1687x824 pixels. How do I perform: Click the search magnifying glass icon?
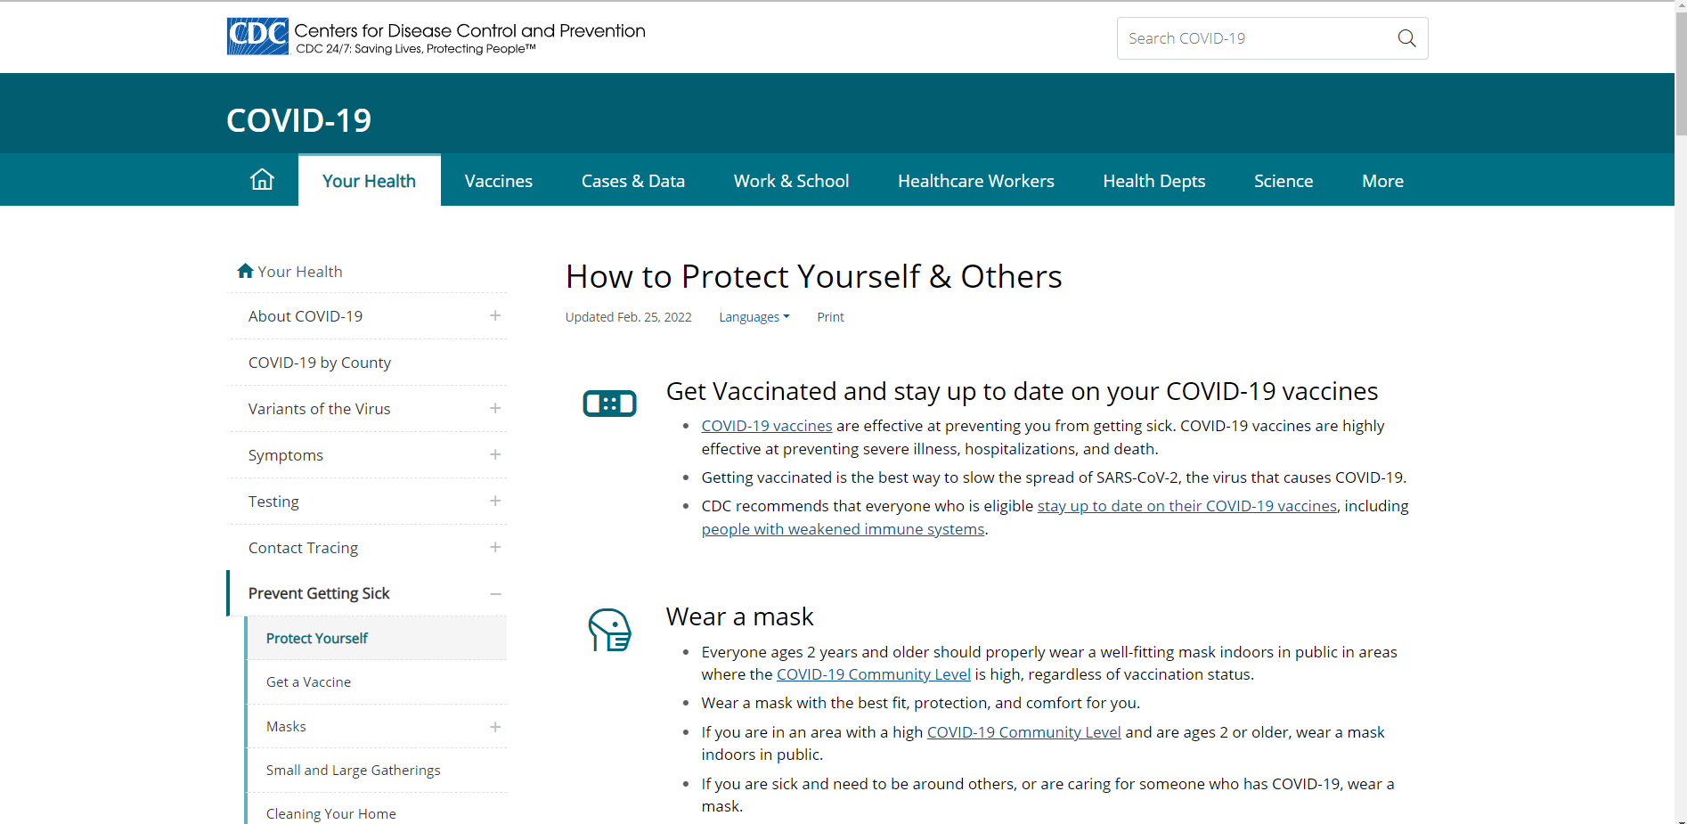[1406, 38]
